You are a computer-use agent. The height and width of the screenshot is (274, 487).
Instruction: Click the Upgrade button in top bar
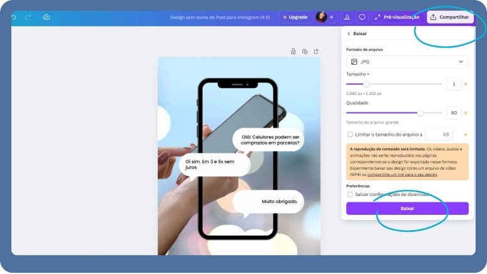[x=295, y=17]
